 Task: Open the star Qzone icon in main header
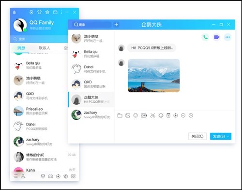point(47,12)
